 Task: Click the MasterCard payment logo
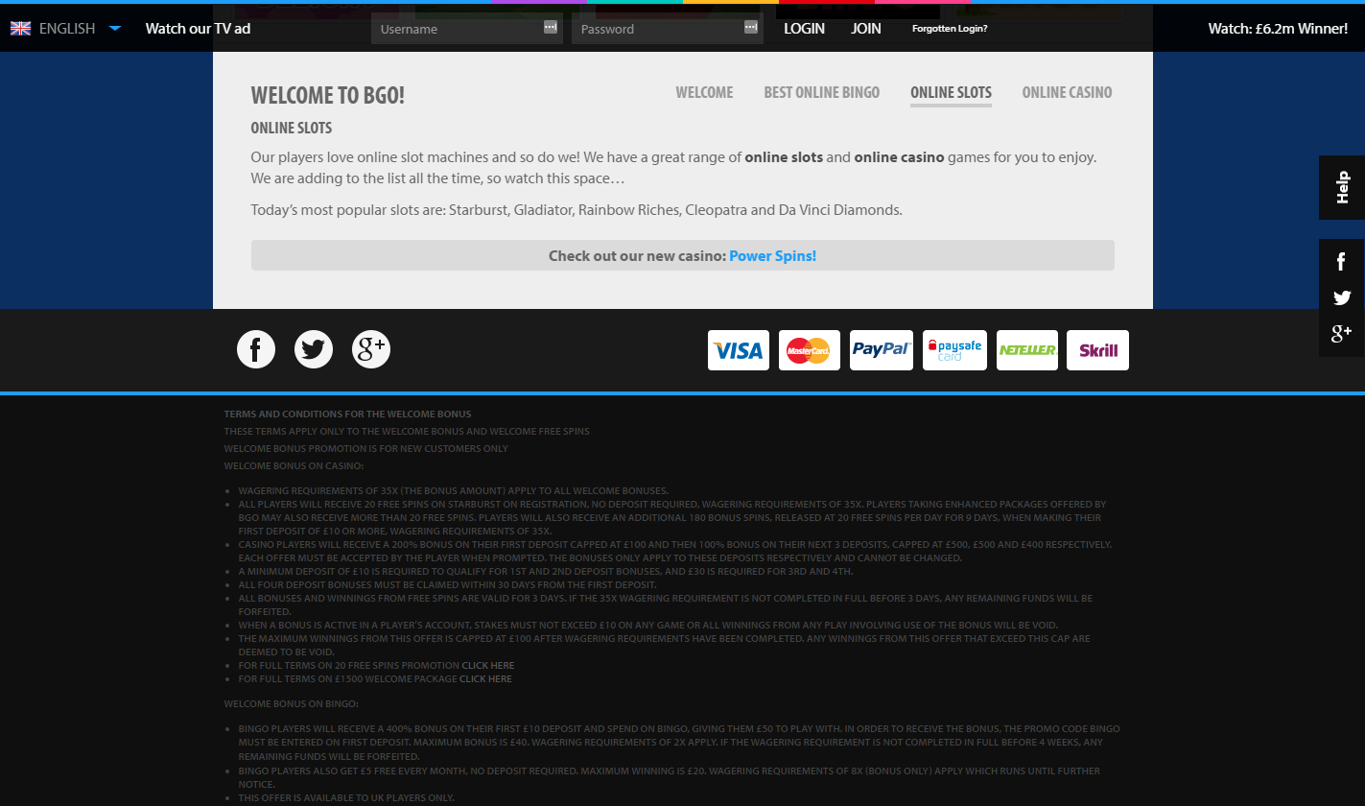(x=810, y=350)
